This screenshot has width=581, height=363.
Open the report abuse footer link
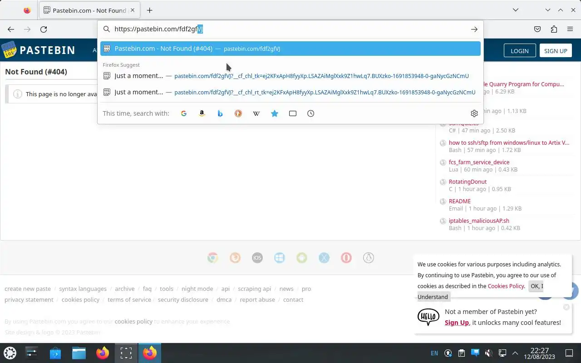tap(257, 299)
